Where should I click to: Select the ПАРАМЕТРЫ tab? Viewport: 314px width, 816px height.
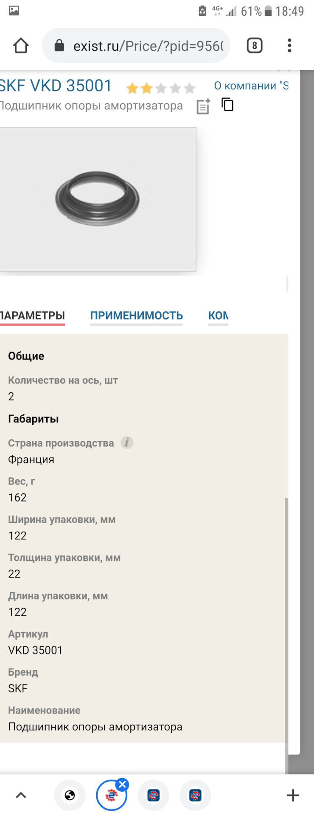pyautogui.click(x=32, y=316)
